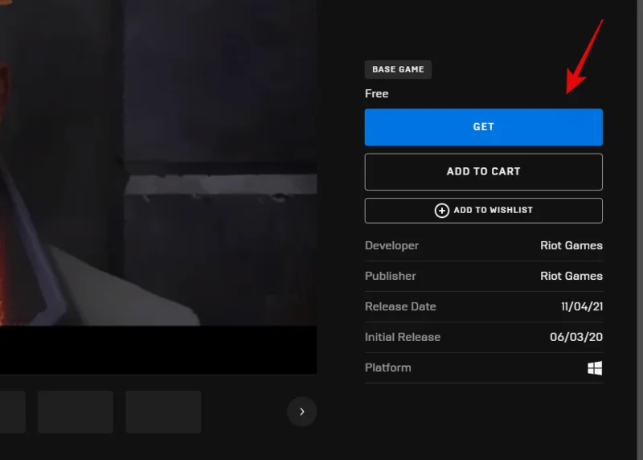Screen dimensions: 643x460
Task: Add the game to cart
Action: click(484, 171)
